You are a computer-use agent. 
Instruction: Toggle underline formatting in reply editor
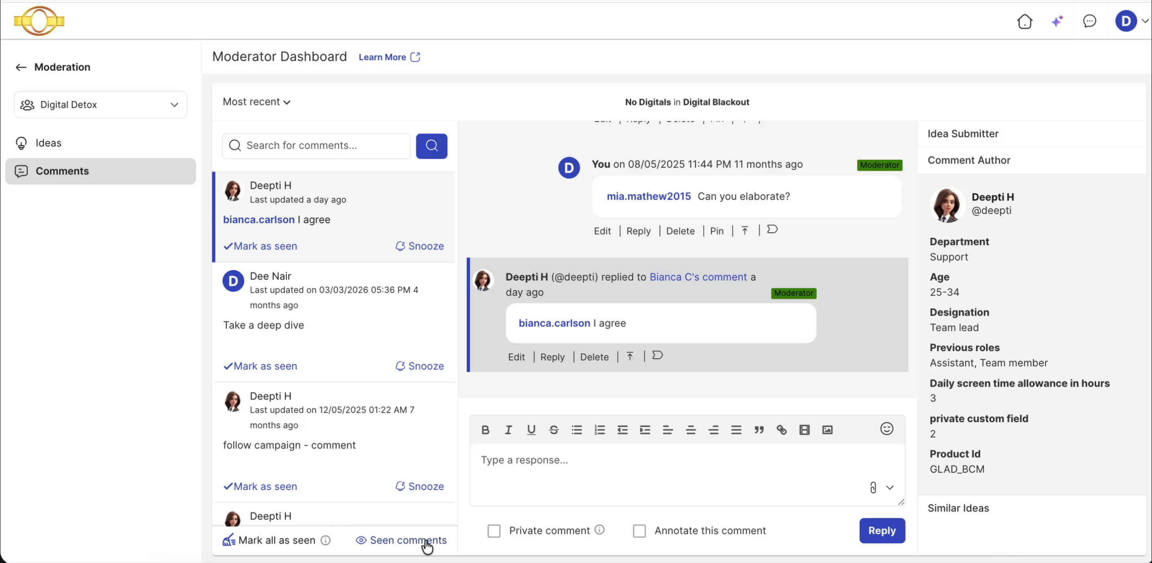(x=531, y=430)
